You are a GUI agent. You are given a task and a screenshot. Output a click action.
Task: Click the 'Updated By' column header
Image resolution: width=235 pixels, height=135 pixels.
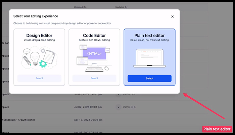(122, 7)
